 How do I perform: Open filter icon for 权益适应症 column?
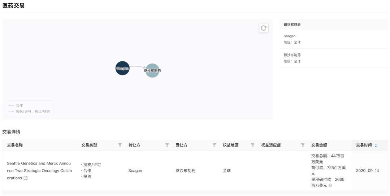[x=303, y=145]
